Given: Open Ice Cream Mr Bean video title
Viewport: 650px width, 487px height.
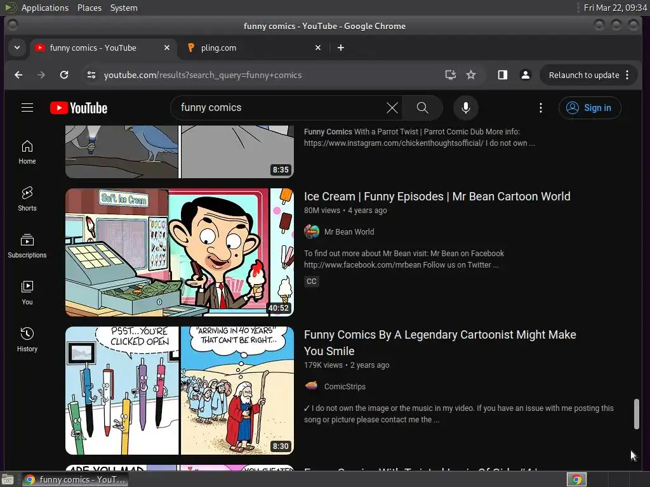Looking at the screenshot, I should pos(437,197).
